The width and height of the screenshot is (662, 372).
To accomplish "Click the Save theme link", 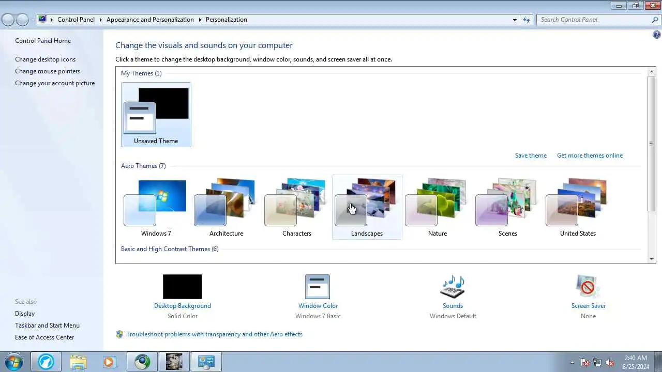I will [531, 156].
